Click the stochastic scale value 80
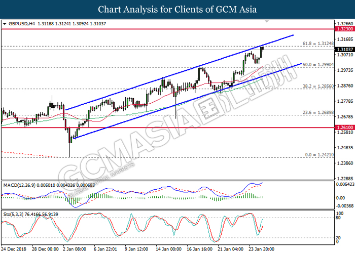 click(x=338, y=218)
